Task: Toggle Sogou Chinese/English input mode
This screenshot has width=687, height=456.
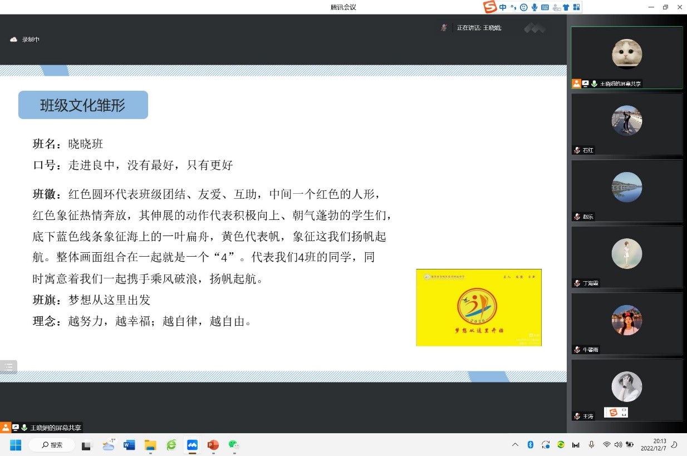Action: click(x=503, y=7)
